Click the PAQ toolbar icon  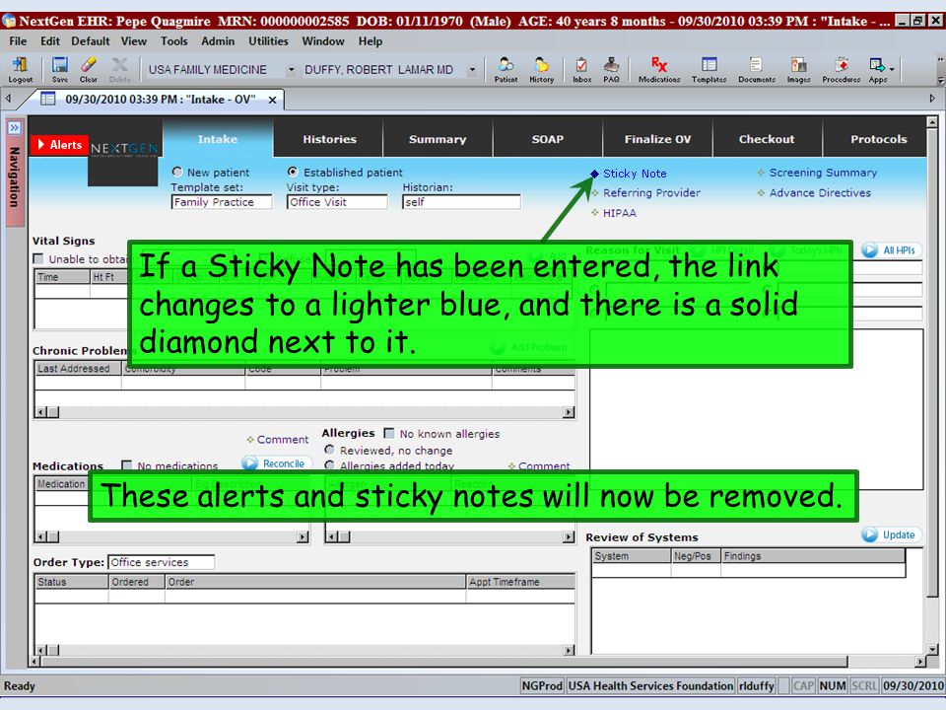[x=611, y=69]
